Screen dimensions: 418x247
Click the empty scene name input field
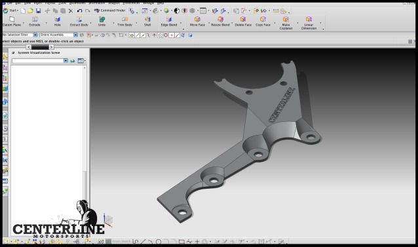(x=37, y=61)
